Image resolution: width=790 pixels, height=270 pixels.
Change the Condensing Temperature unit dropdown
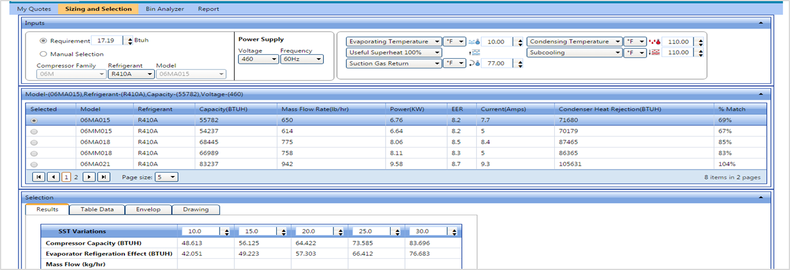coord(635,42)
